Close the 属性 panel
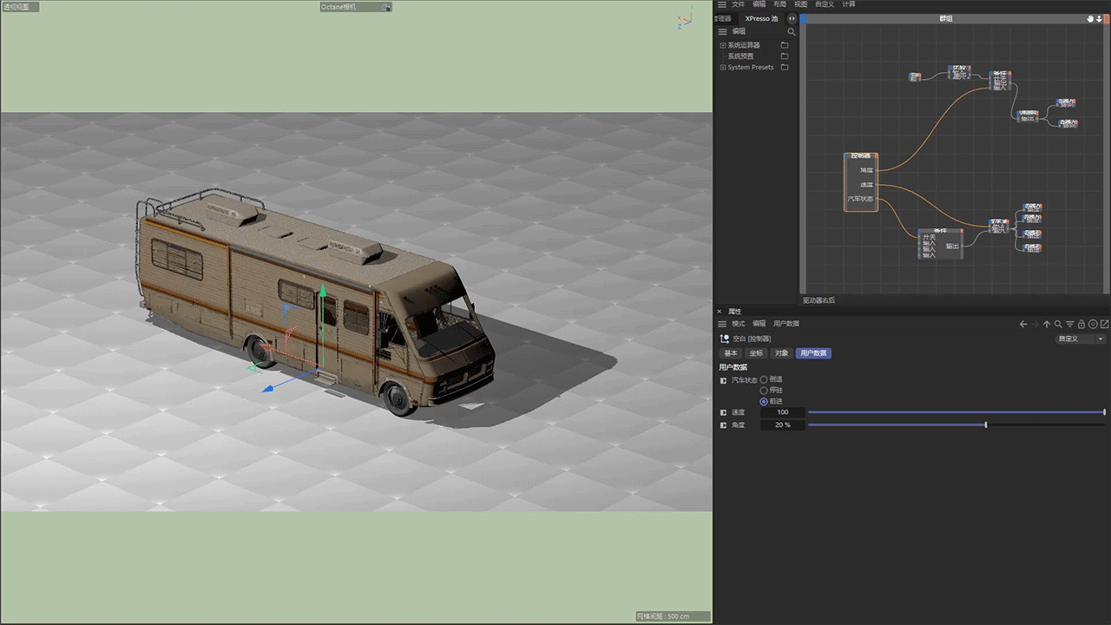Screen dimensions: 1111x625 click(720, 311)
